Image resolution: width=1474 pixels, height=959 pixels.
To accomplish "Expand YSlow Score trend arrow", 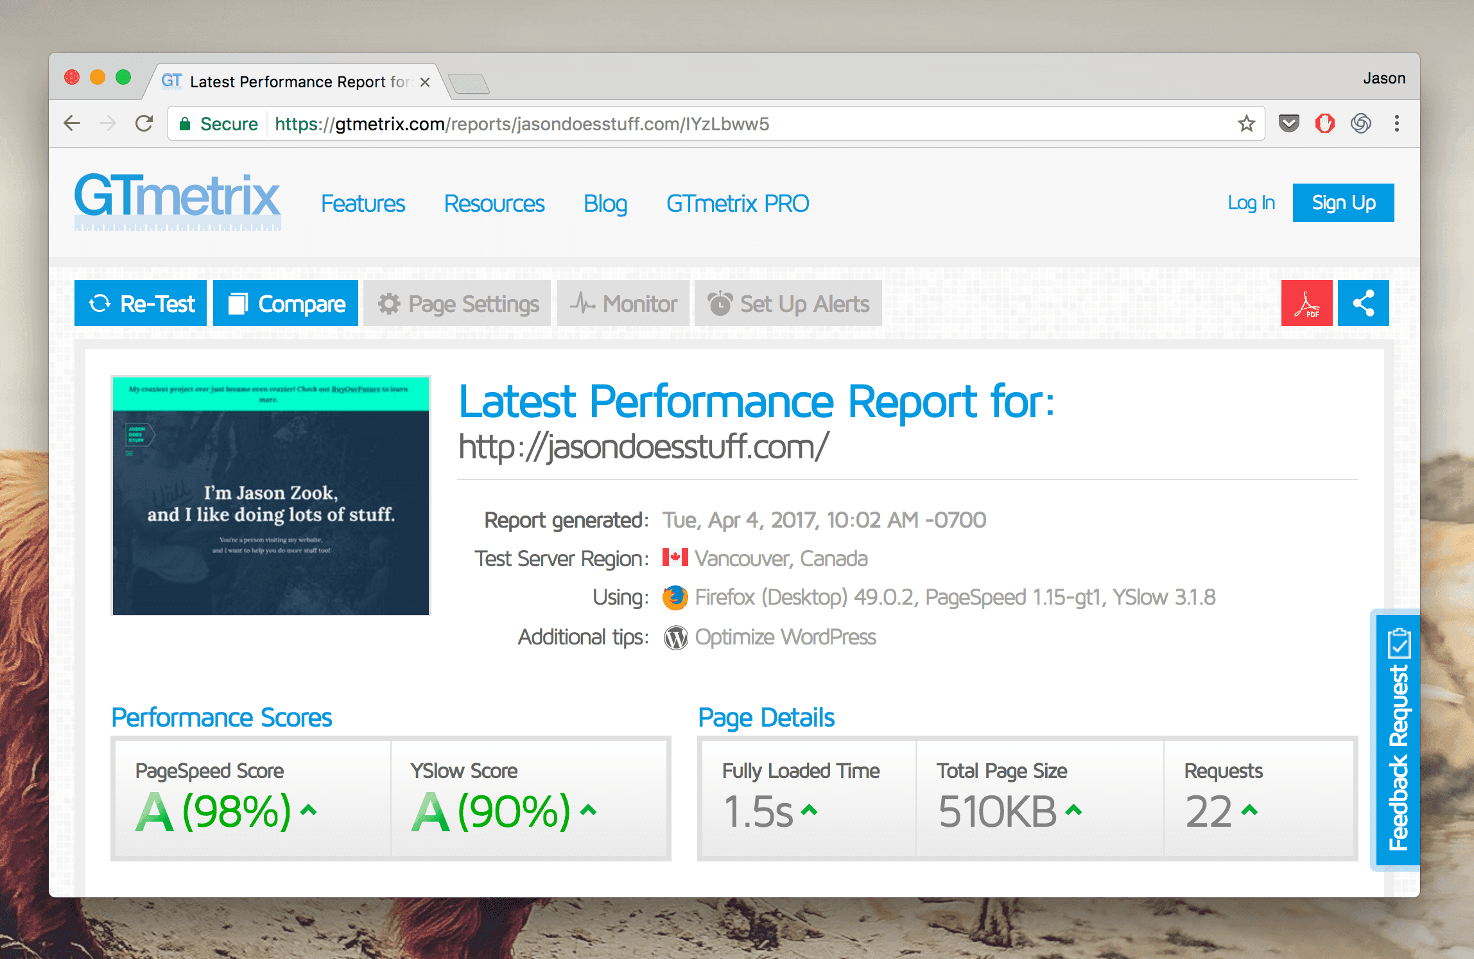I will pos(588,810).
